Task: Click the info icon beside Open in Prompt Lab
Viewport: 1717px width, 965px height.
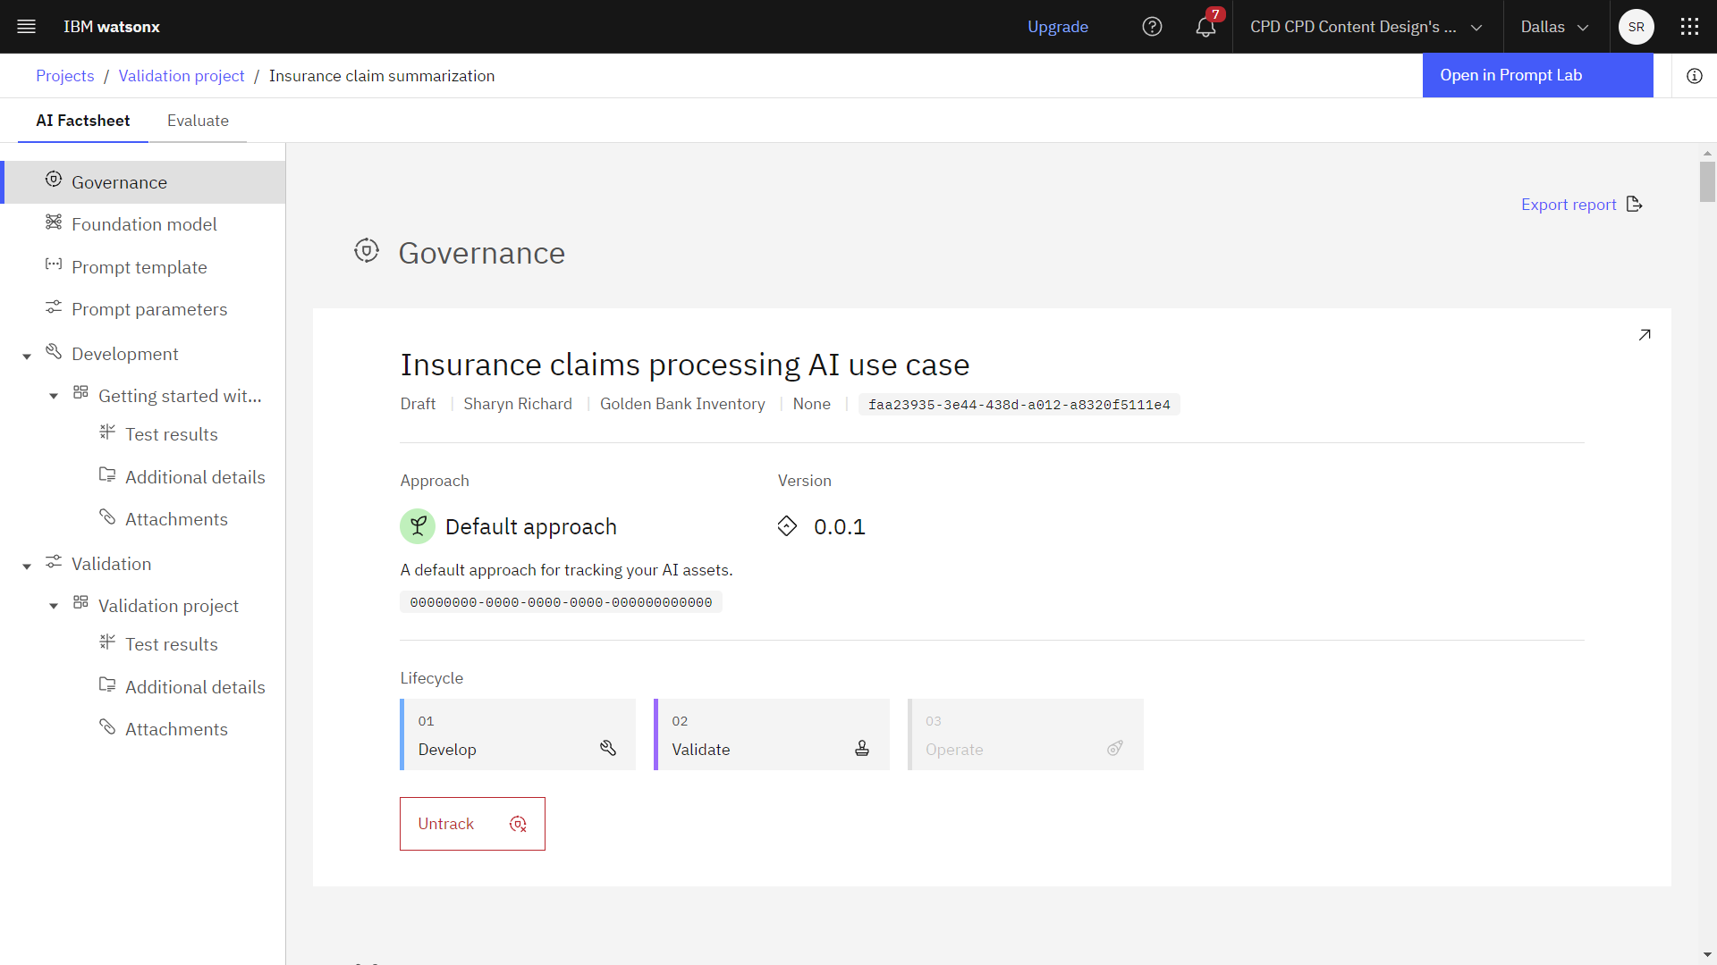Action: coord(1694,76)
